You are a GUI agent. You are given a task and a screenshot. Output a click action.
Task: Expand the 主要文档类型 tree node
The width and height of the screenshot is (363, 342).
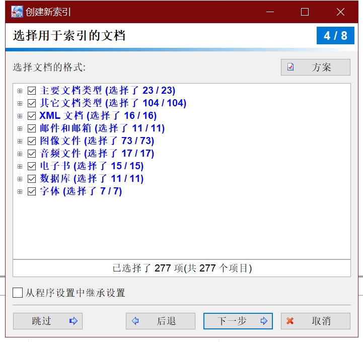tap(20, 91)
